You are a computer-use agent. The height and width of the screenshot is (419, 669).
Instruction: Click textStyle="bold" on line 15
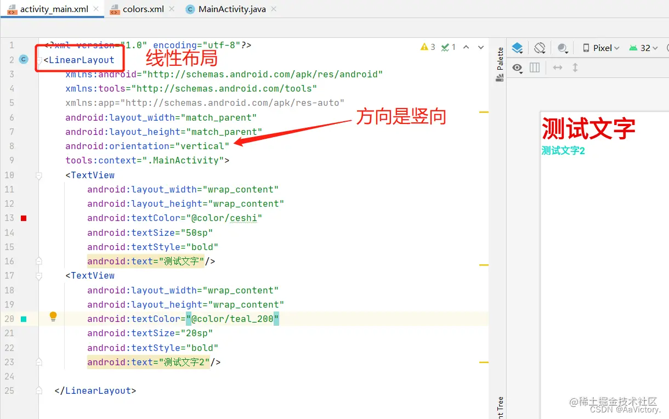pyautogui.click(x=152, y=247)
